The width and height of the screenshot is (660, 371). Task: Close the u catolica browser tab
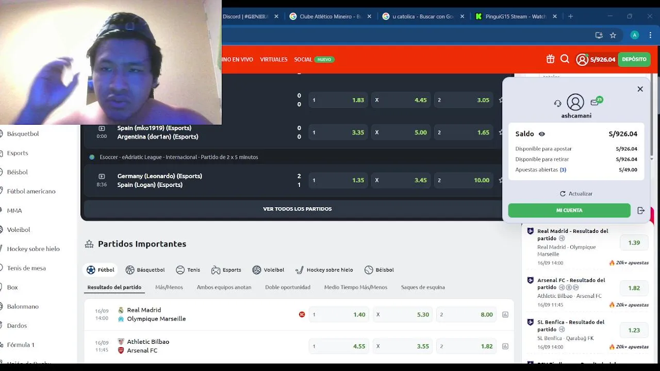click(x=462, y=16)
